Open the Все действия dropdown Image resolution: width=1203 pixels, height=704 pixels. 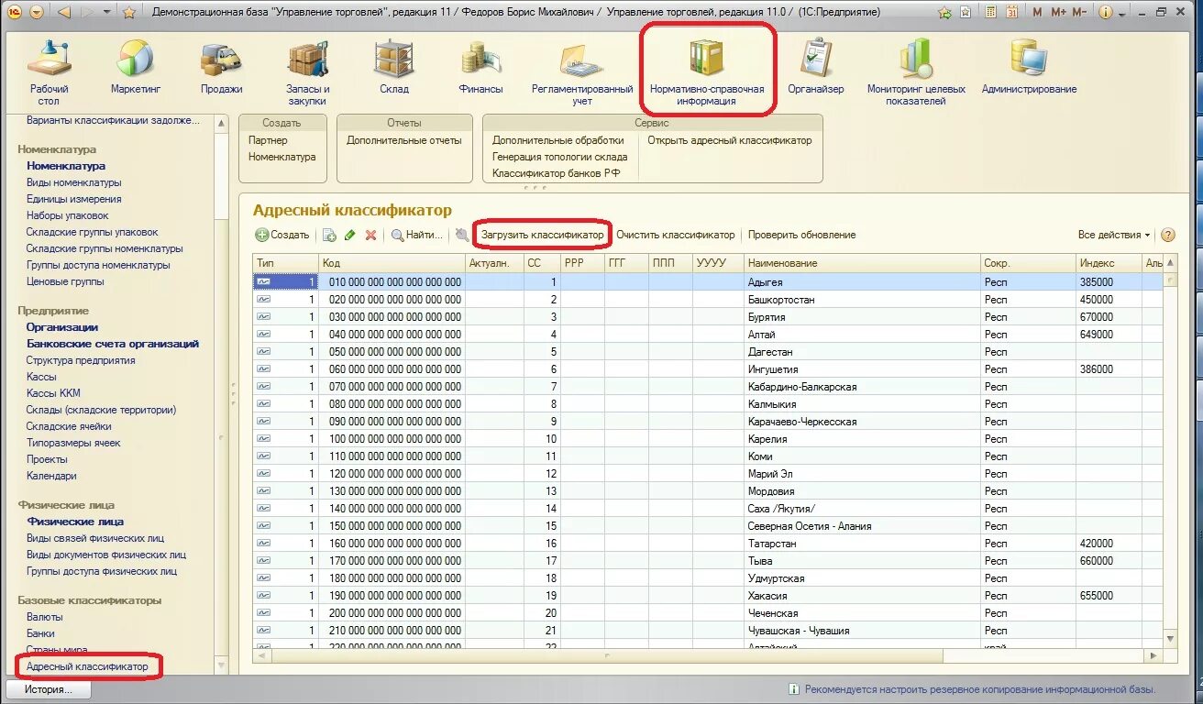point(1113,235)
